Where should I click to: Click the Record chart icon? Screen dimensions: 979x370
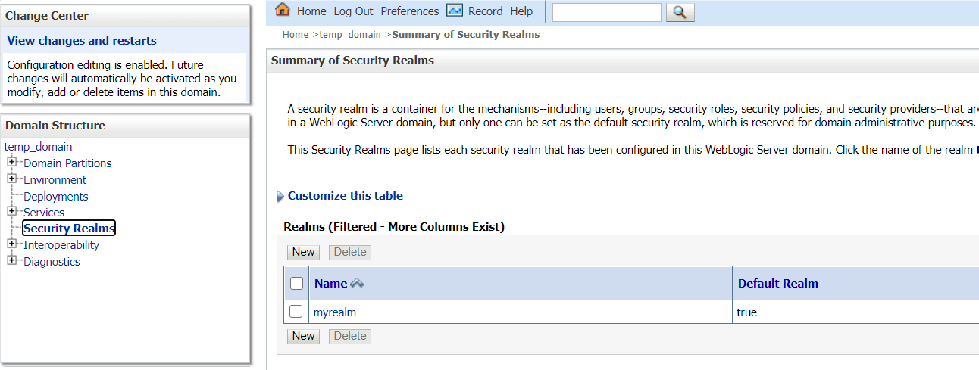455,10
